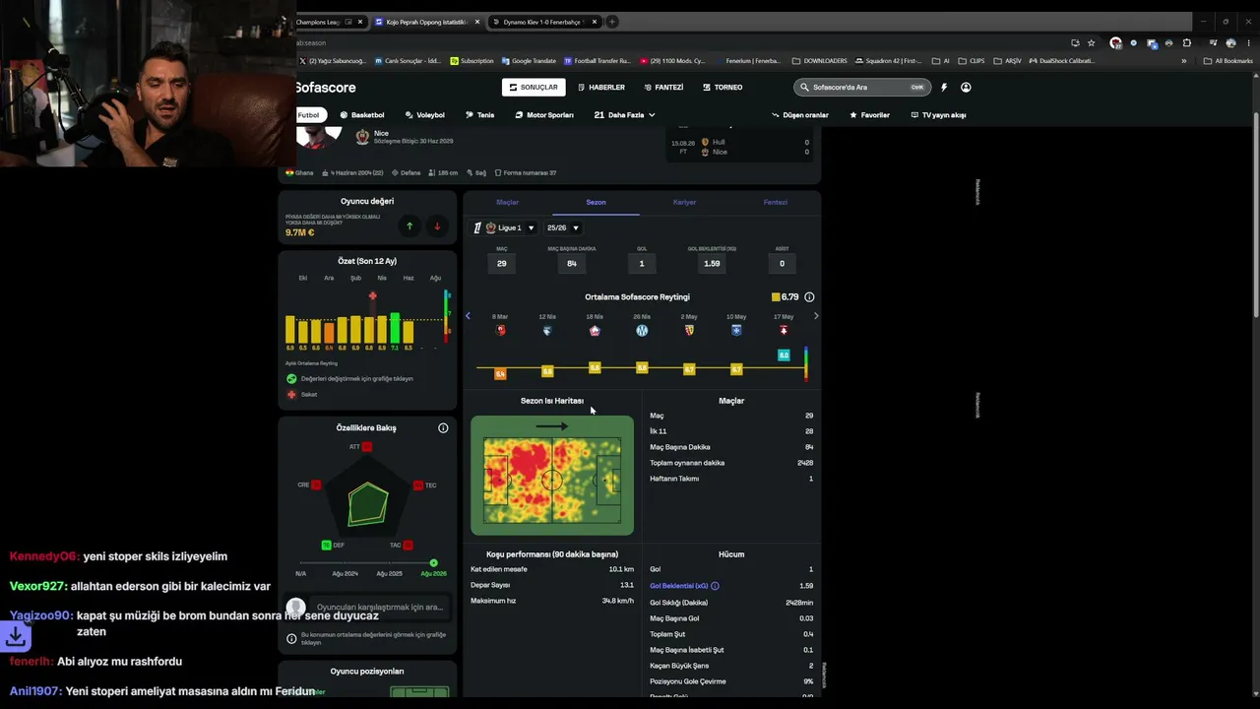Open the 18 Nis match team logo
The image size is (1260, 709).
click(x=595, y=331)
